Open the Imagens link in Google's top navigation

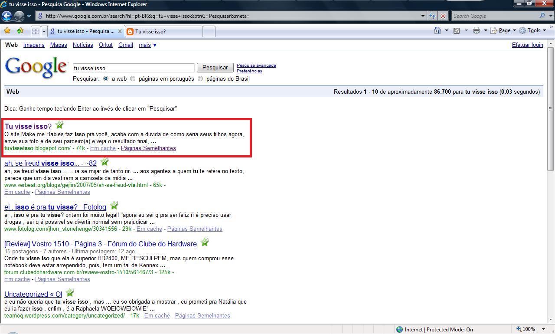click(x=34, y=45)
